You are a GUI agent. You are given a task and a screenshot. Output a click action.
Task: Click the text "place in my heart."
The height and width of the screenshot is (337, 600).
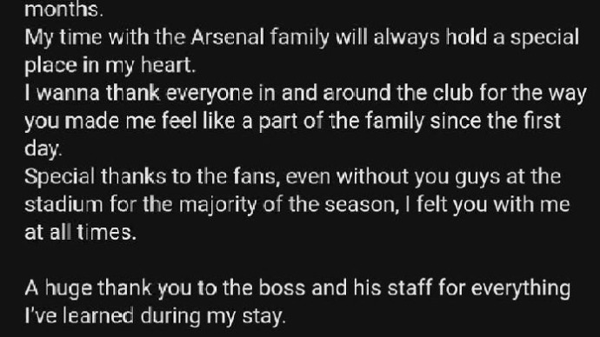pyautogui.click(x=110, y=66)
